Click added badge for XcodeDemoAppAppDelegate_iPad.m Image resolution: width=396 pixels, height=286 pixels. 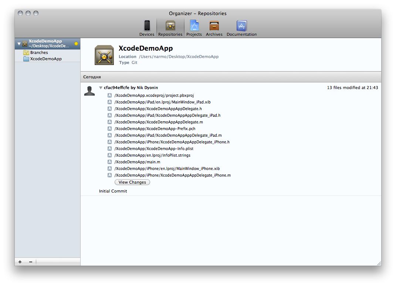[x=109, y=135]
